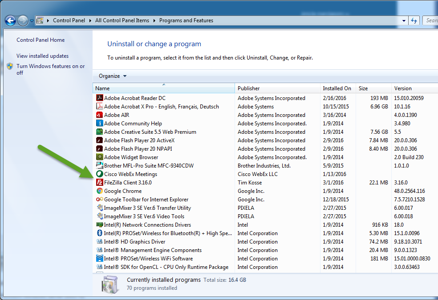Click Tim Kosse publisher cell

(250, 182)
